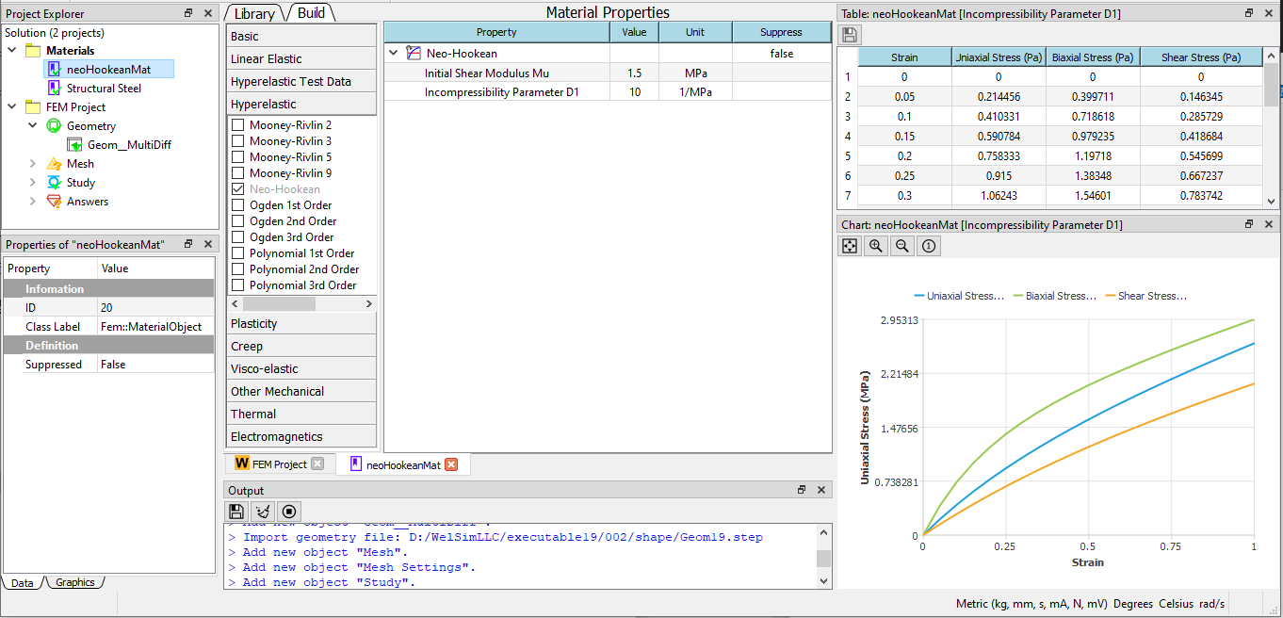Click fit-to-view icon in Chart toolbar

(x=850, y=246)
